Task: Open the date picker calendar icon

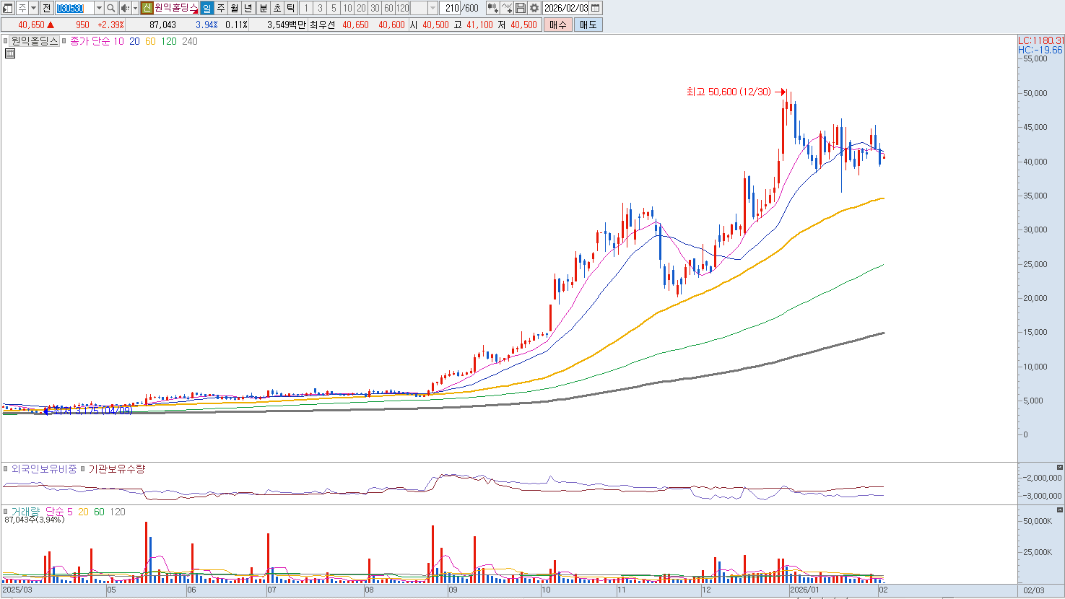Action: [596, 8]
